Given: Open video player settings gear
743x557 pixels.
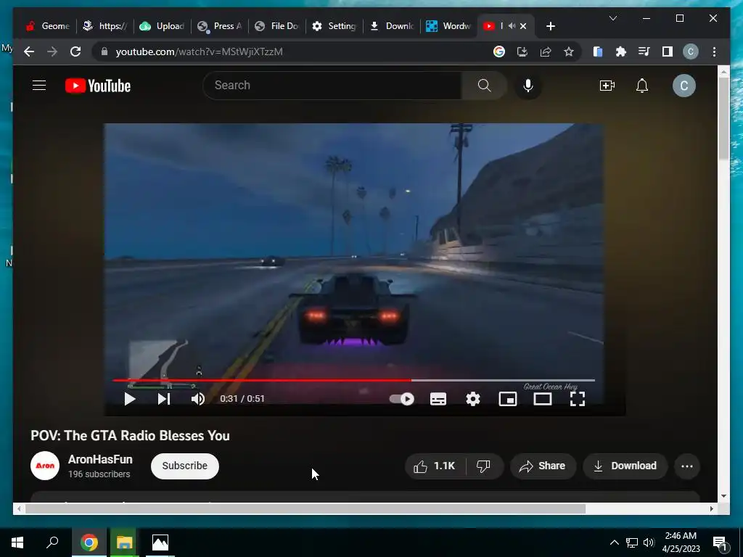Looking at the screenshot, I should (x=473, y=399).
